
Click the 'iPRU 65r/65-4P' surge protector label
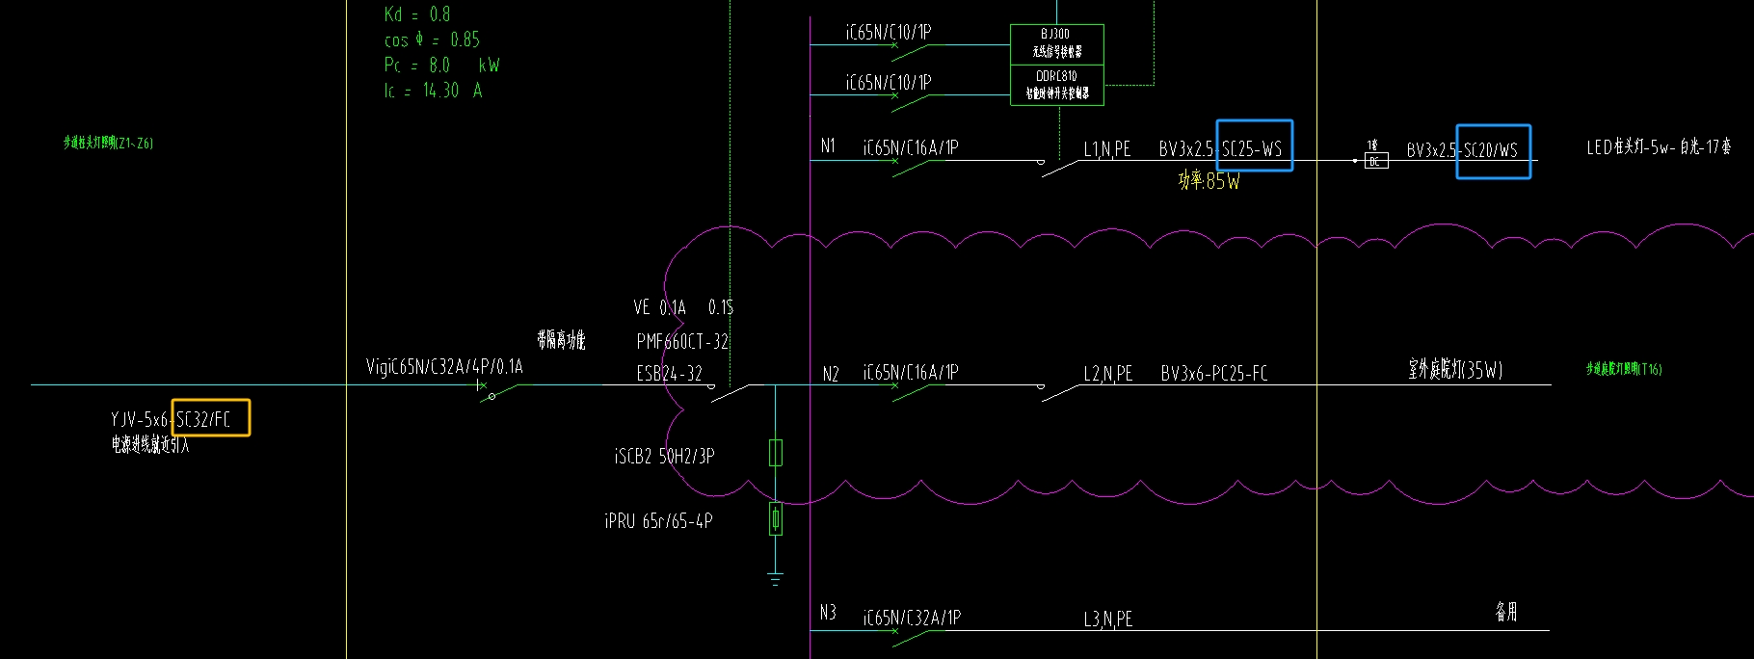[658, 521]
